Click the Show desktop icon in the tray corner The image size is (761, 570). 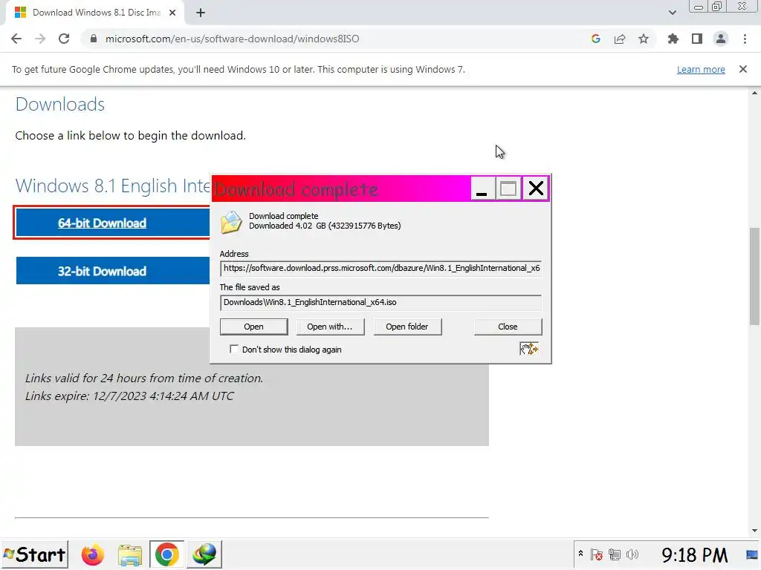click(x=752, y=554)
